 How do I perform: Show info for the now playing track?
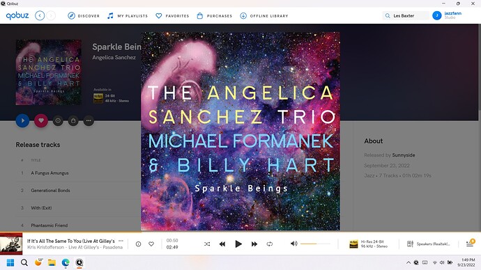click(x=138, y=244)
